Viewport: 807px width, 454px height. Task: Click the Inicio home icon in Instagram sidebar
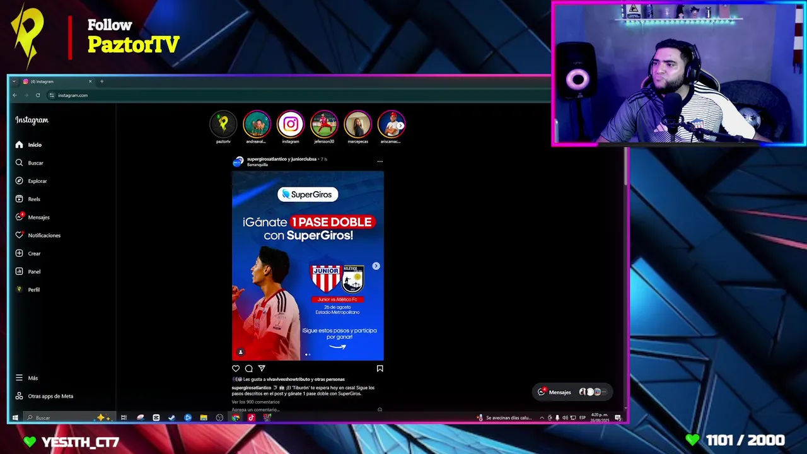(19, 145)
